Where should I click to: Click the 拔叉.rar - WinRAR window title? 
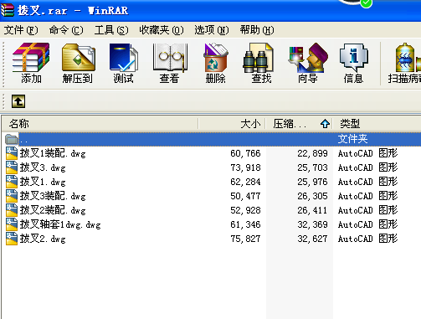tap(73, 11)
